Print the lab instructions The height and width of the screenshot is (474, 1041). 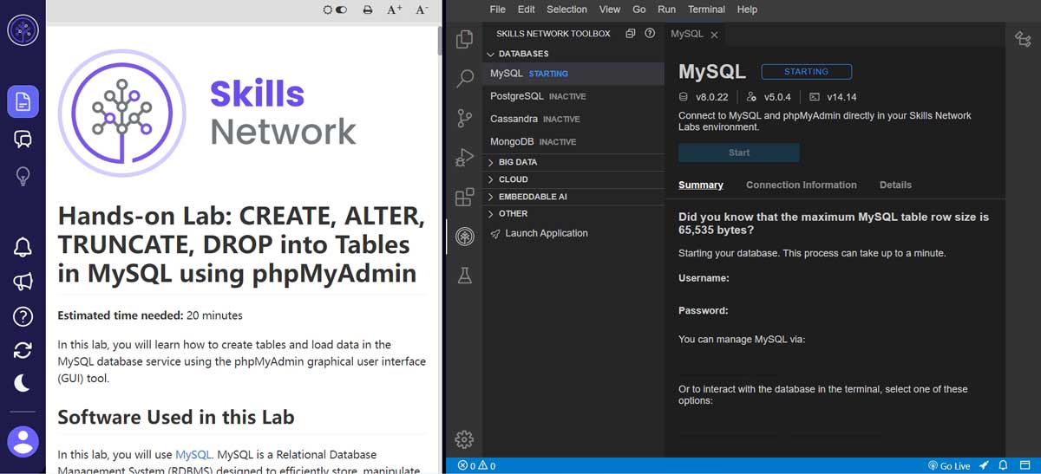(367, 10)
